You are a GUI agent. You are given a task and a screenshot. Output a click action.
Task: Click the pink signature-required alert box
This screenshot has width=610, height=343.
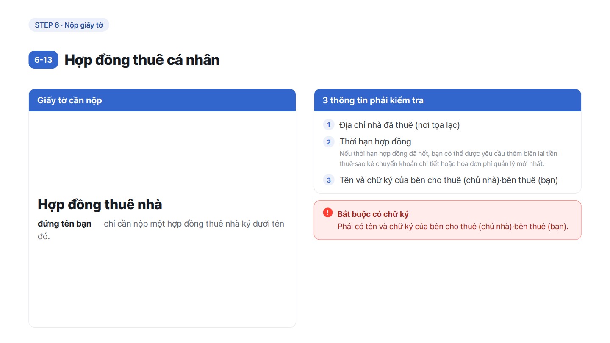coord(447,220)
